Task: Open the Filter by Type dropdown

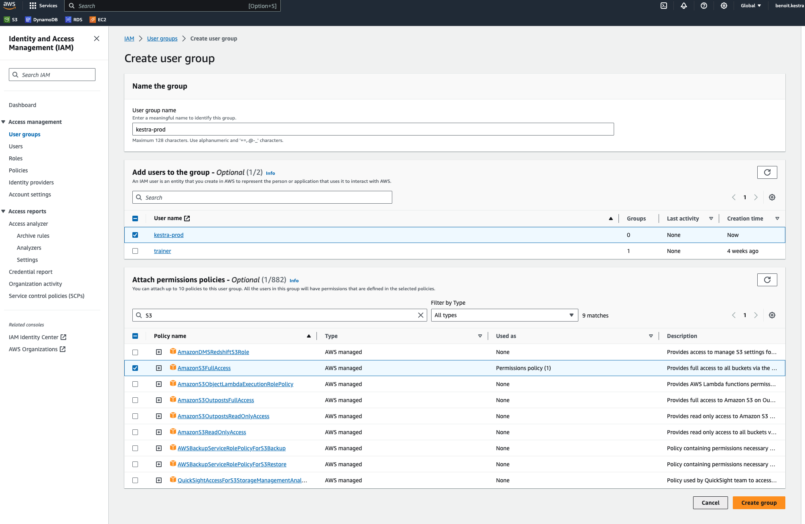Action: click(504, 315)
